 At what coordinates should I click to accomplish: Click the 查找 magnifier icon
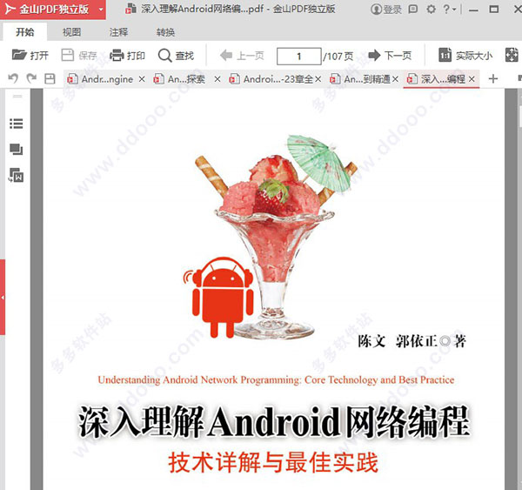164,56
